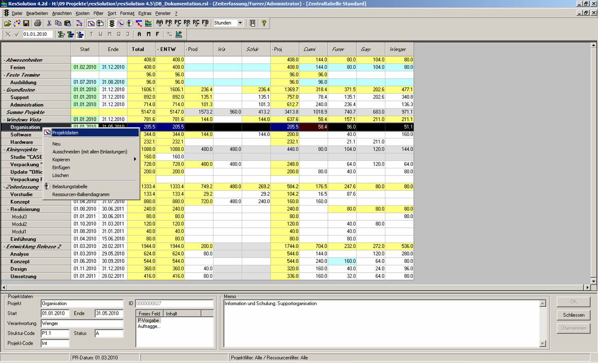Viewport: 598px width, 363px height.
Task: Choose Projektdaten in the context menu
Action: point(91,133)
